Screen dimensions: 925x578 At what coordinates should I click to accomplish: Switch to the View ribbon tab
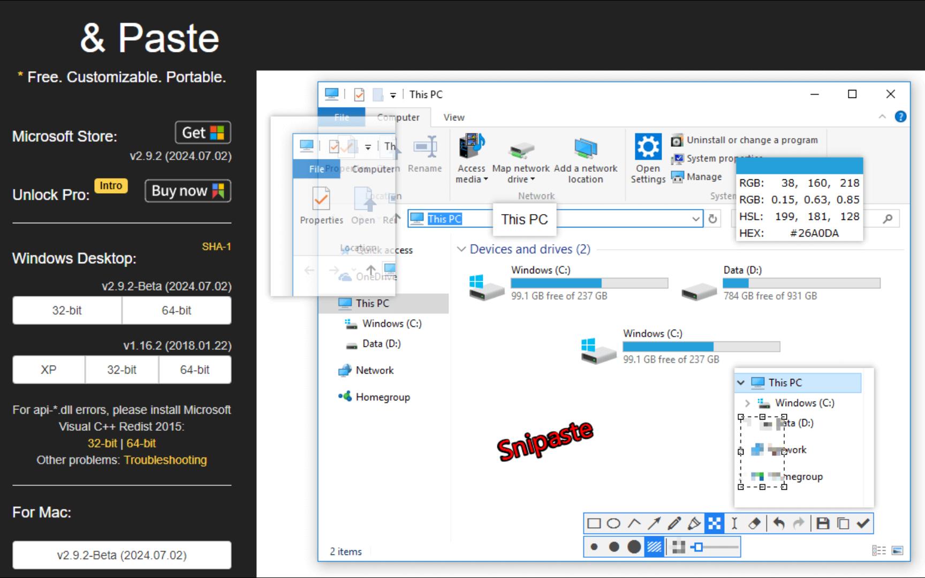tap(454, 117)
